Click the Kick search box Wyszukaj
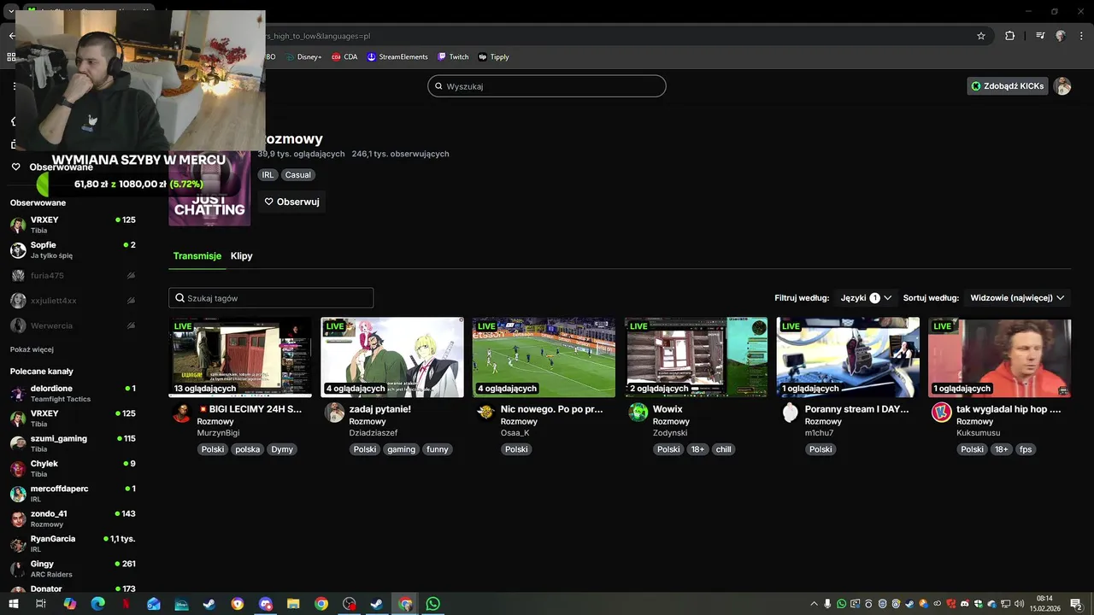 point(546,86)
